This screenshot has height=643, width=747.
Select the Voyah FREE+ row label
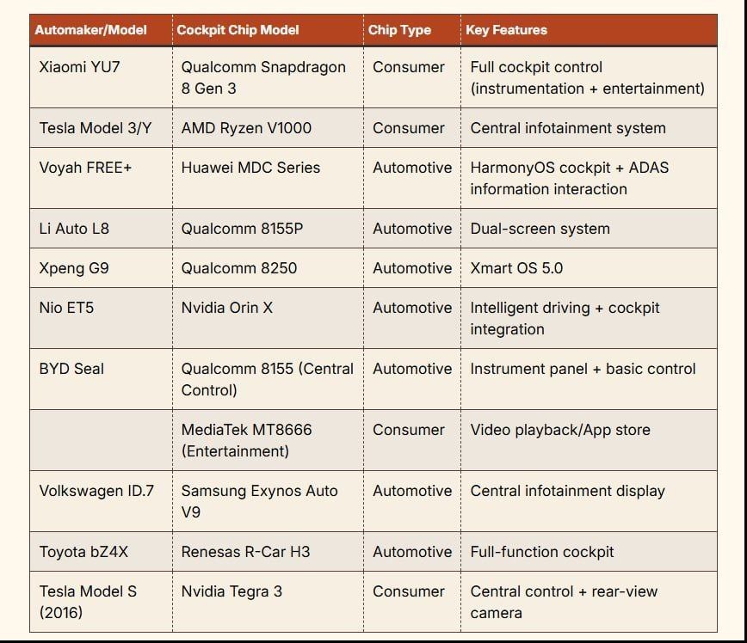pyautogui.click(x=101, y=178)
